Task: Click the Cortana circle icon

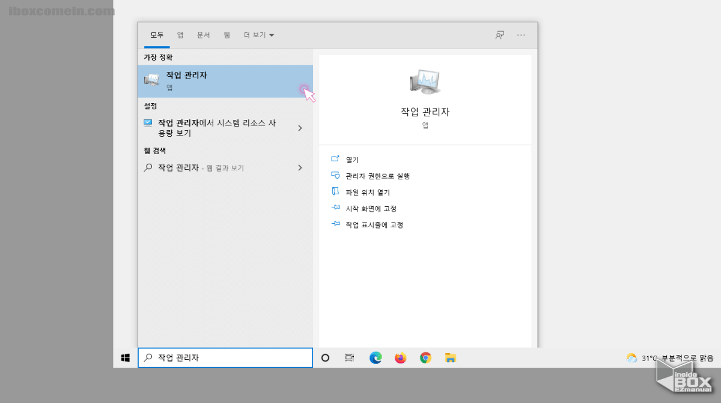Action: (x=325, y=357)
